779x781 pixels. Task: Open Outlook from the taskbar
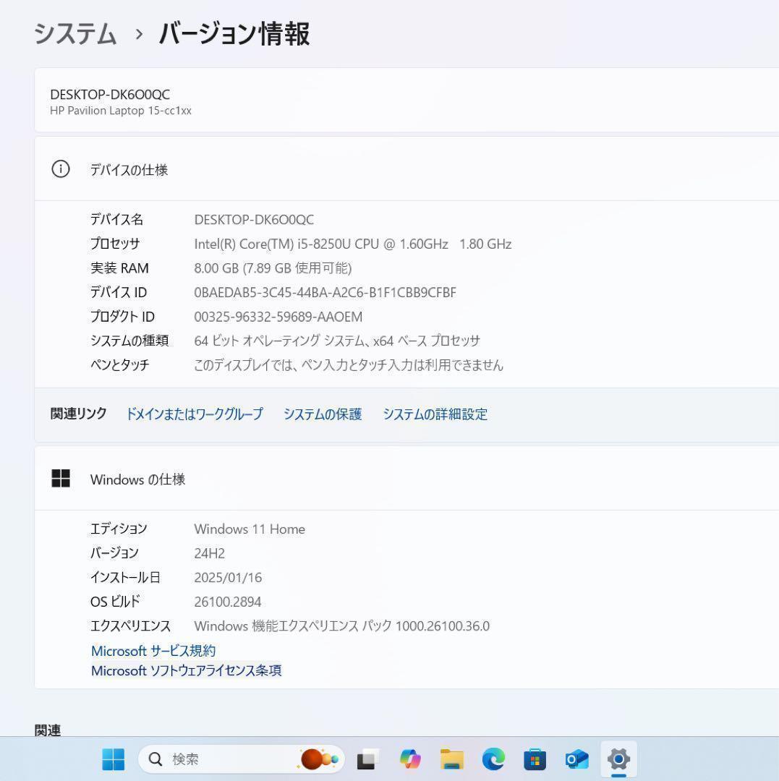[576, 759]
